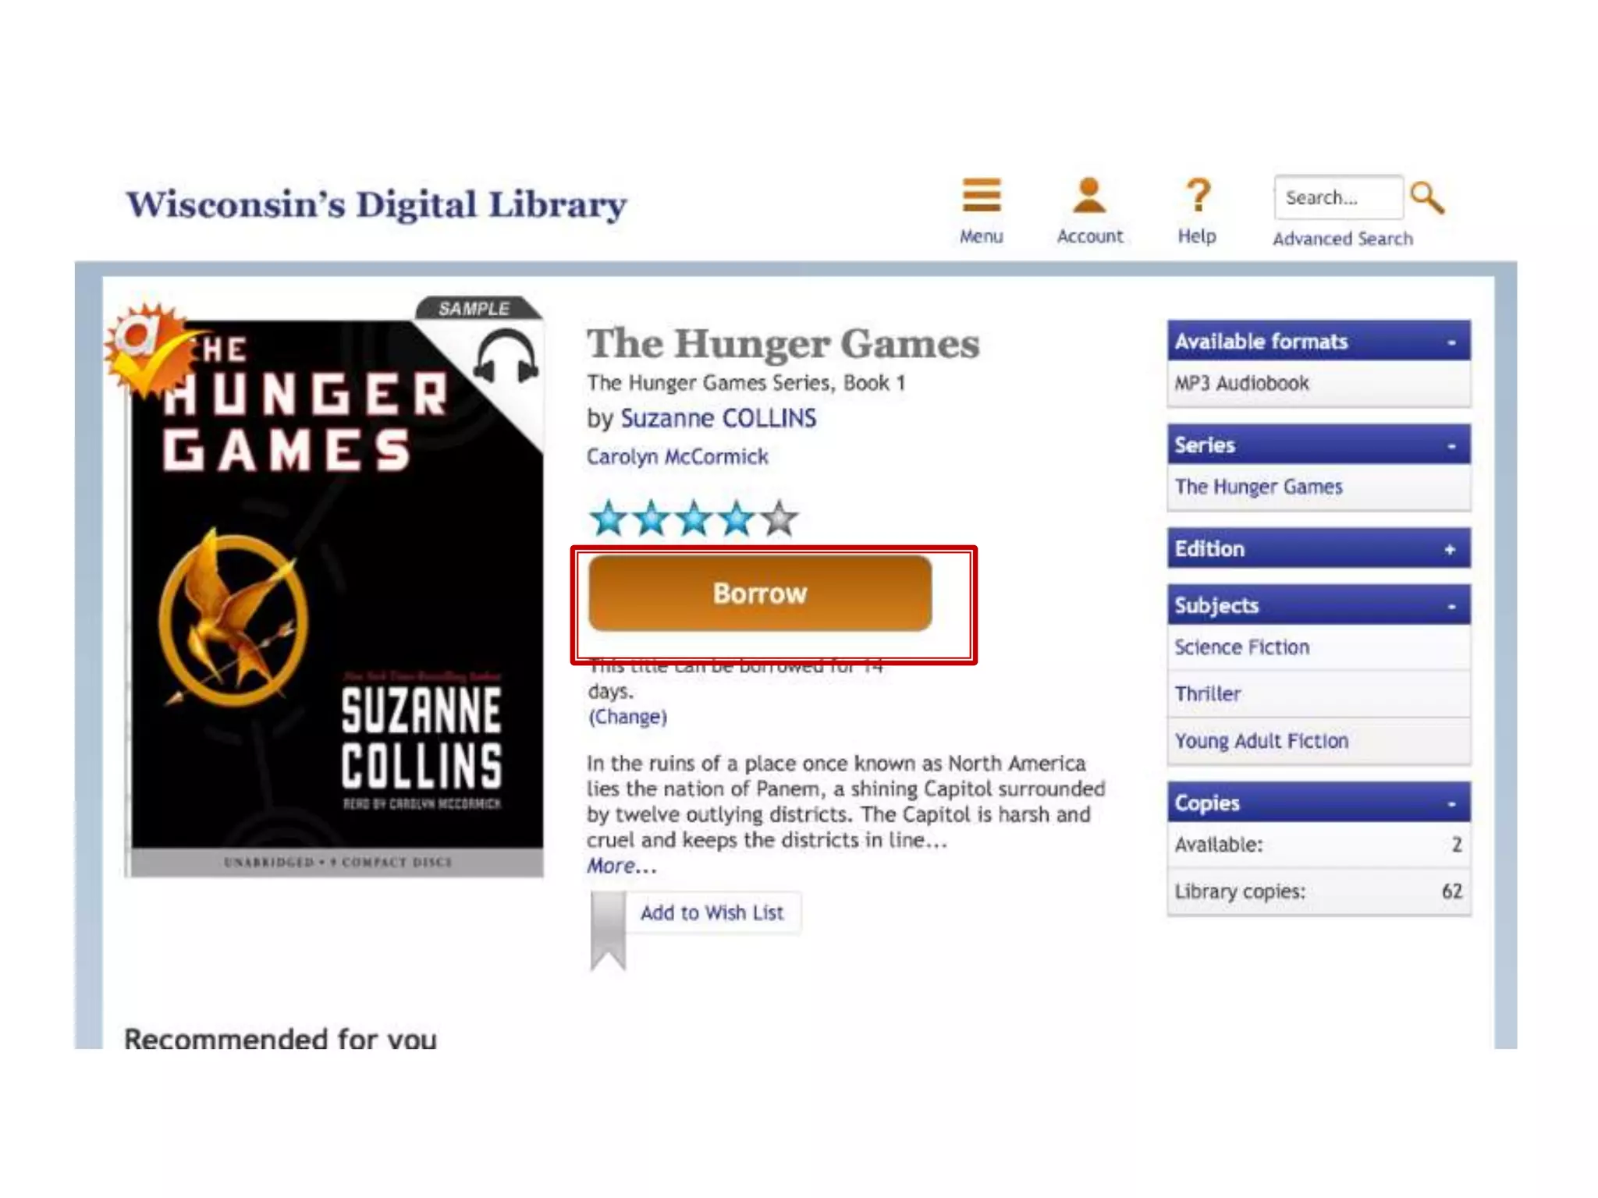Click the Account person icon
This screenshot has height=1198, width=1598.
[1089, 196]
